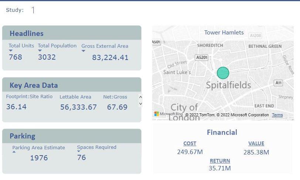Click the VALUE heading link
The width and height of the screenshot is (300, 180).
(256, 143)
